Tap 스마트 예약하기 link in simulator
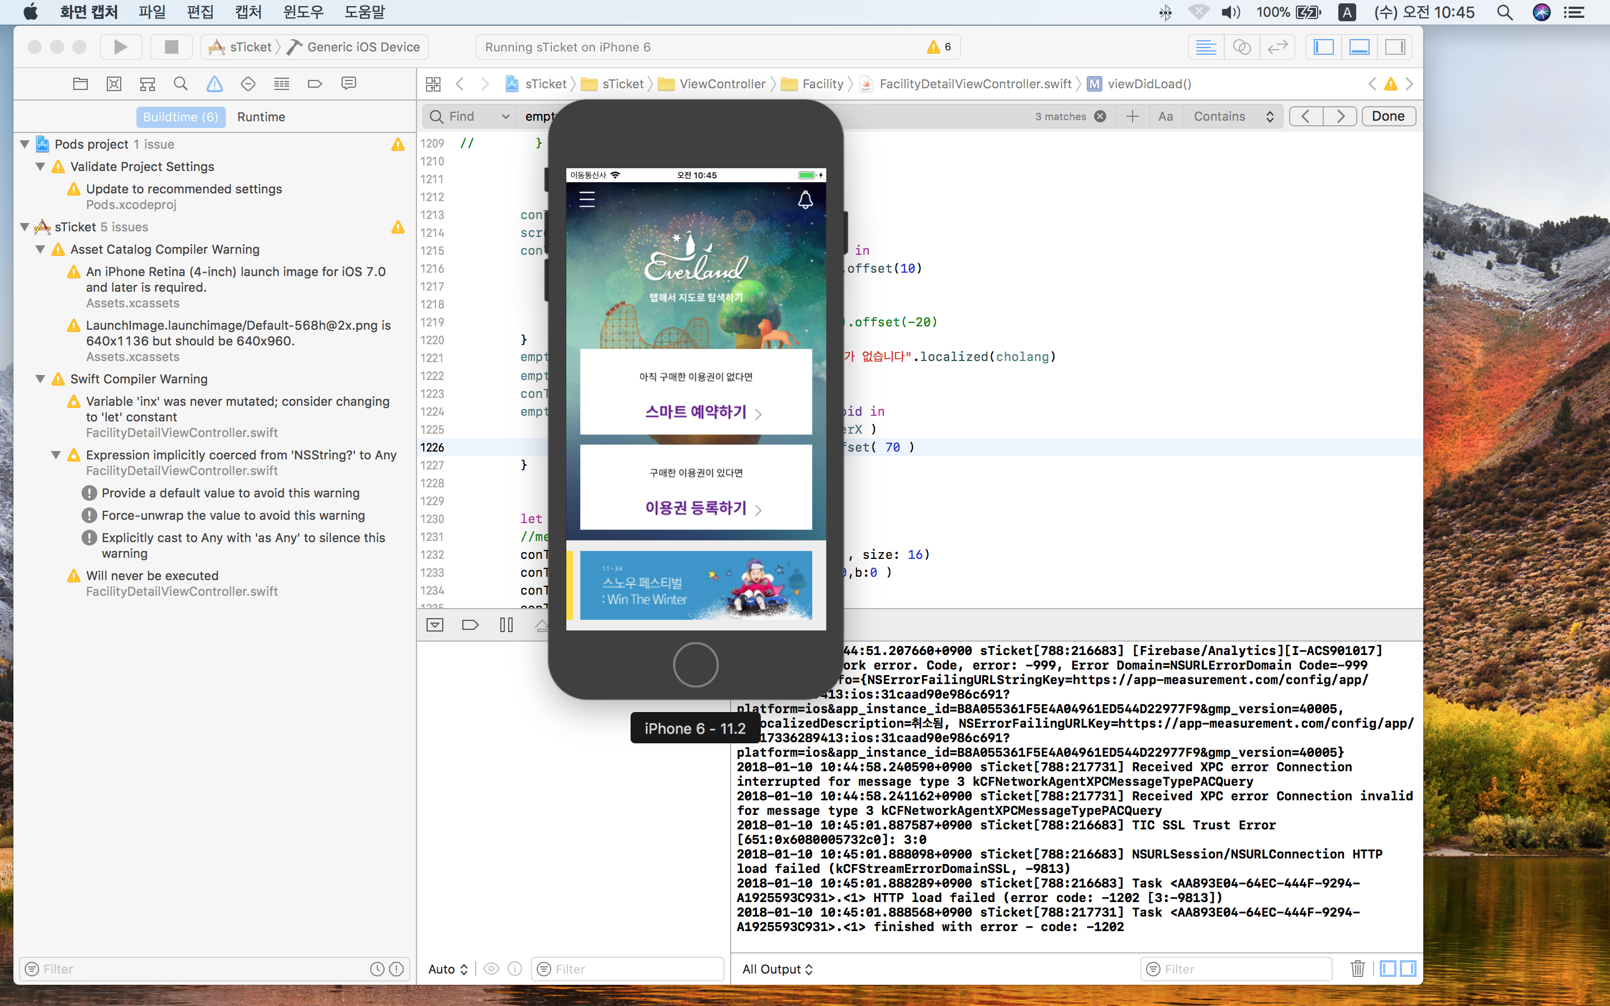This screenshot has width=1610, height=1006. [696, 412]
